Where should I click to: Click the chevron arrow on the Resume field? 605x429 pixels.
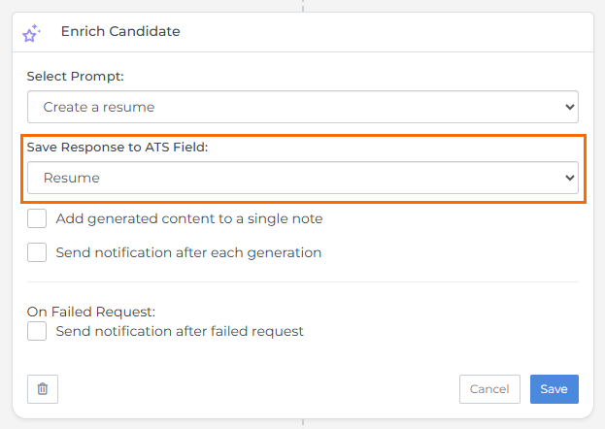coord(569,178)
